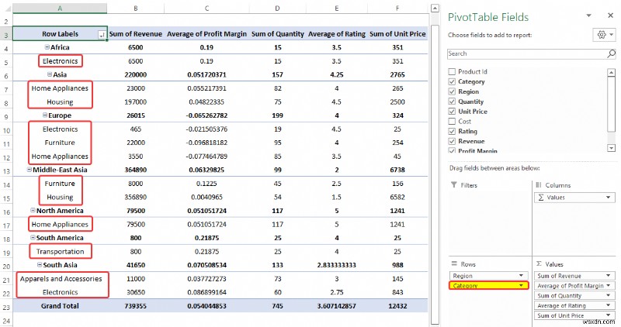
Task: Uncheck the Region field checkbox
Action: pos(452,91)
